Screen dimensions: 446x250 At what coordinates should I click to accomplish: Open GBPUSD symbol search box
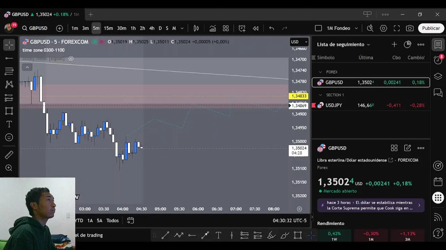click(35, 28)
